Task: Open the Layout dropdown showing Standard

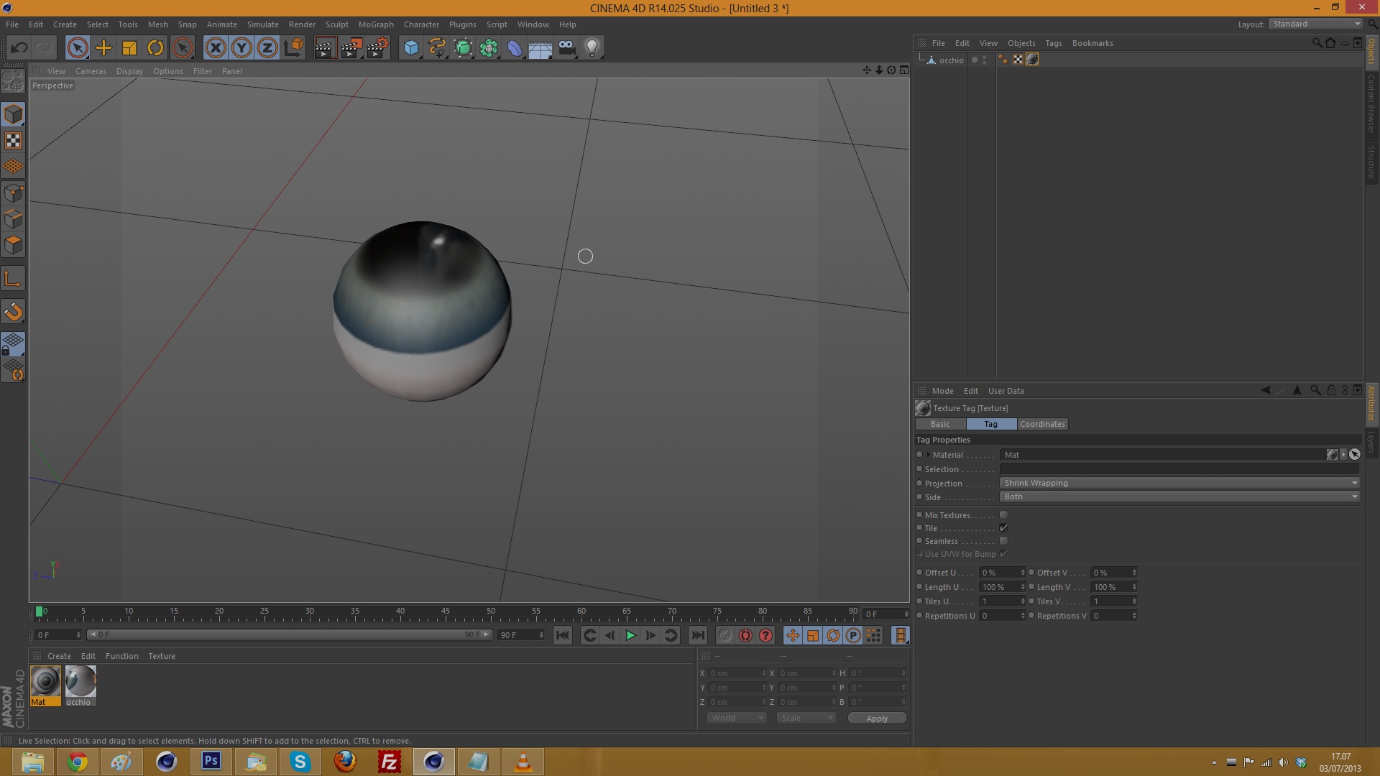Action: pos(1315,24)
